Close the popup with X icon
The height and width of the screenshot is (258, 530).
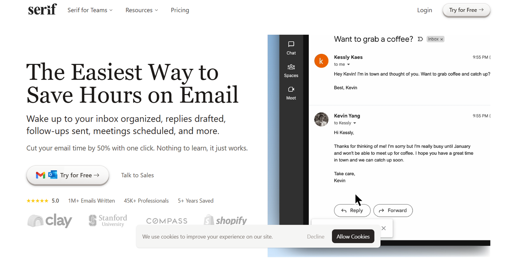pyautogui.click(x=384, y=228)
